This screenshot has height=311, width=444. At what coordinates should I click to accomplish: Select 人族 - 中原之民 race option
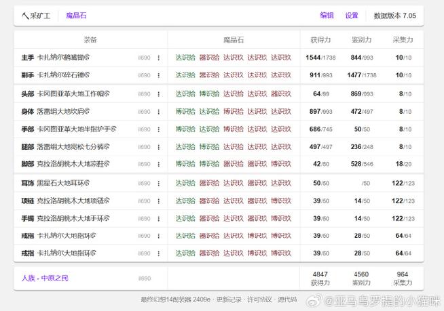[x=45, y=278]
